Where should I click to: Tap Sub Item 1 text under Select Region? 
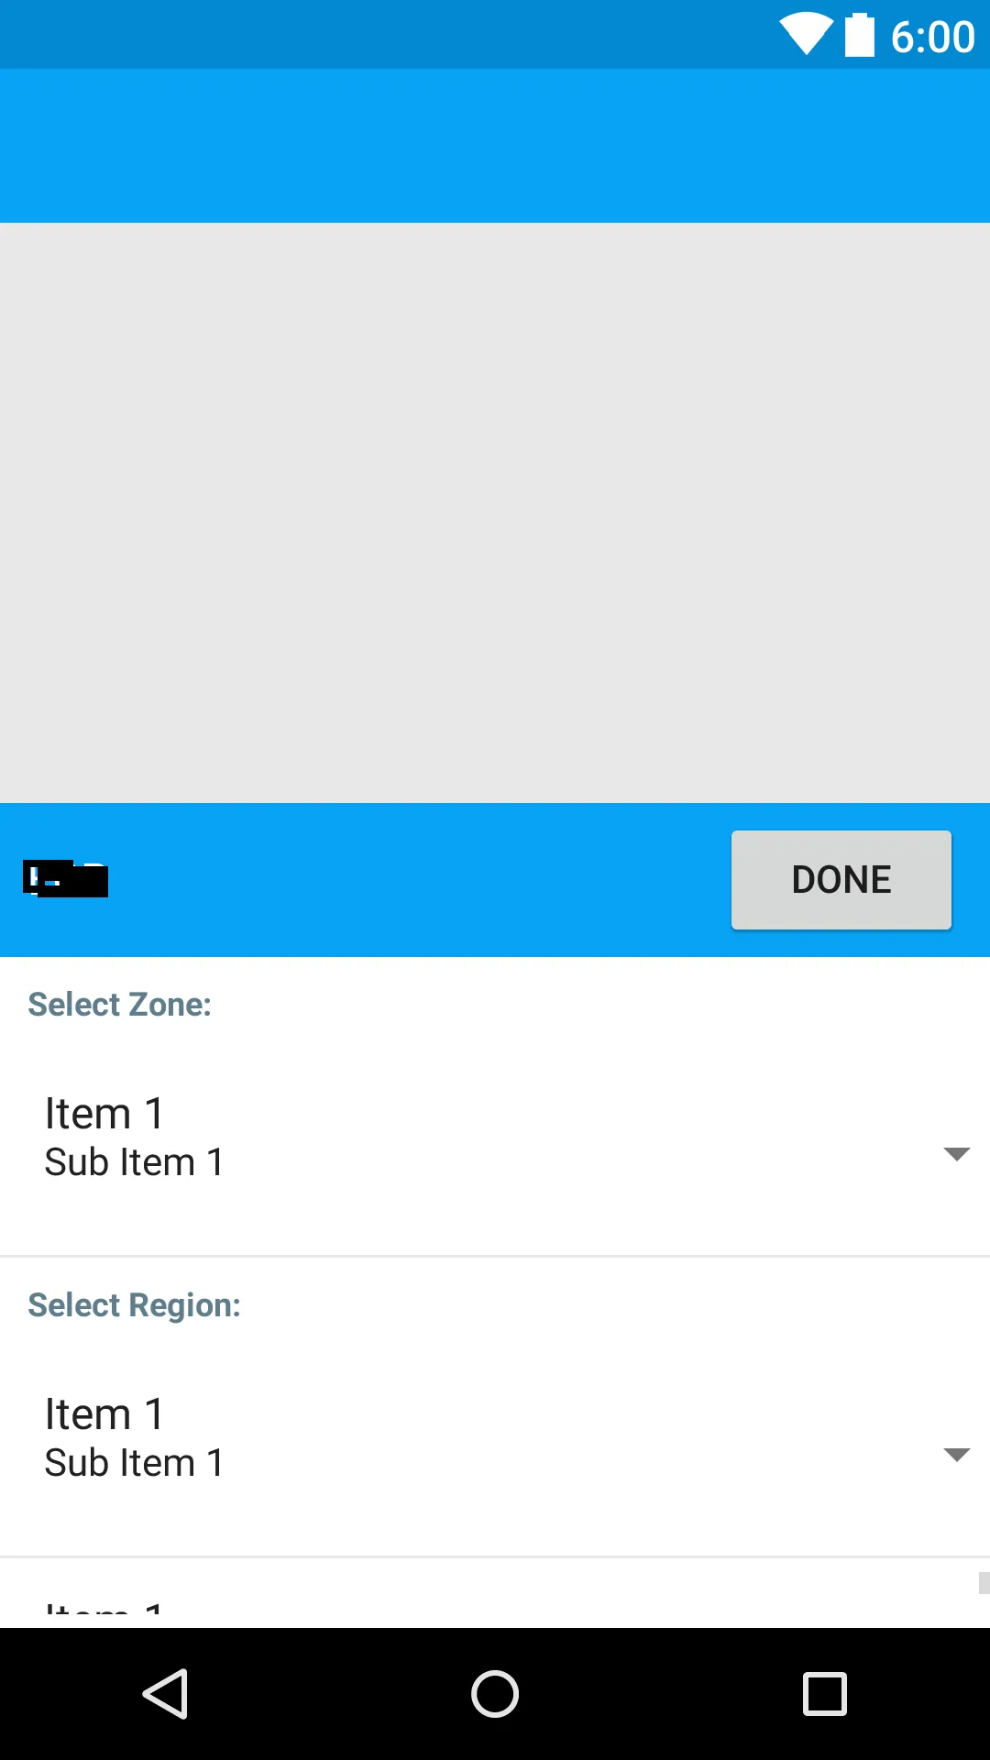click(x=135, y=1463)
